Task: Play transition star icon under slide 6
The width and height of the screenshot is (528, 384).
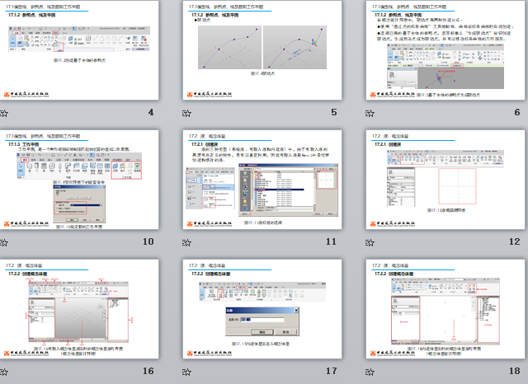Action: 370,114
